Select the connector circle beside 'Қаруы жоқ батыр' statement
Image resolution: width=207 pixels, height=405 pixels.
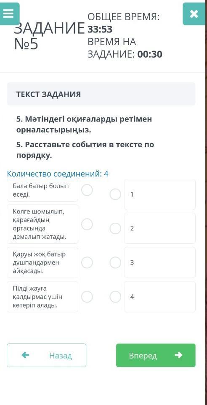click(87, 262)
